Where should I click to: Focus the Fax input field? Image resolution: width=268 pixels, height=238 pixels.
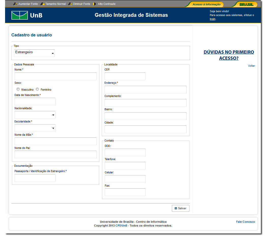(x=125, y=192)
